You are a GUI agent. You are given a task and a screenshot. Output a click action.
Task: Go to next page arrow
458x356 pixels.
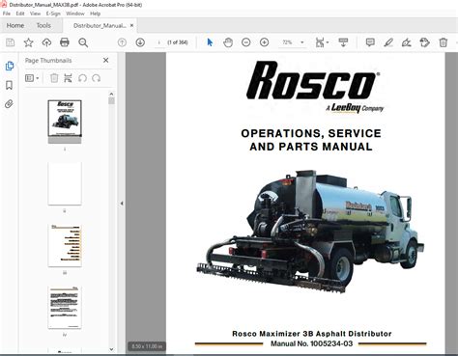click(x=140, y=42)
